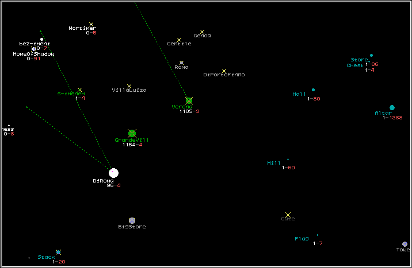Click the Gentile cross marker

179,40
